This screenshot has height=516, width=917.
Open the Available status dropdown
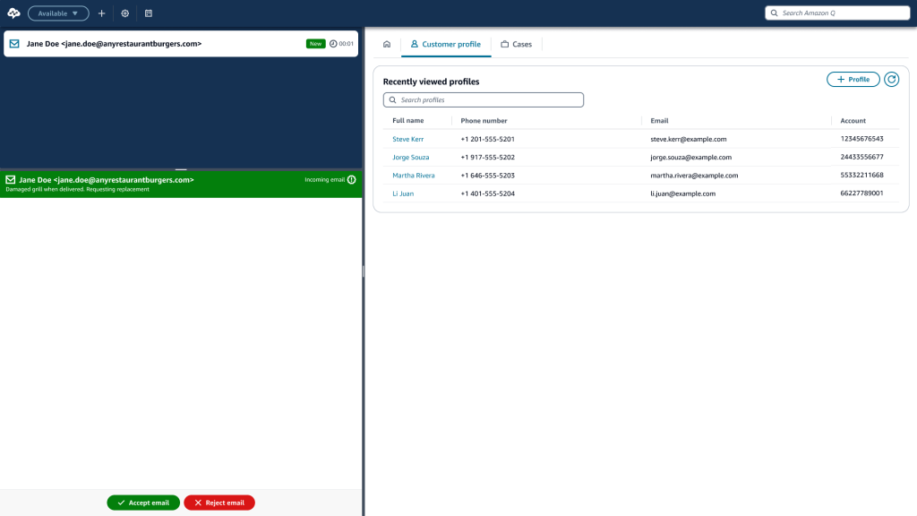coord(57,13)
